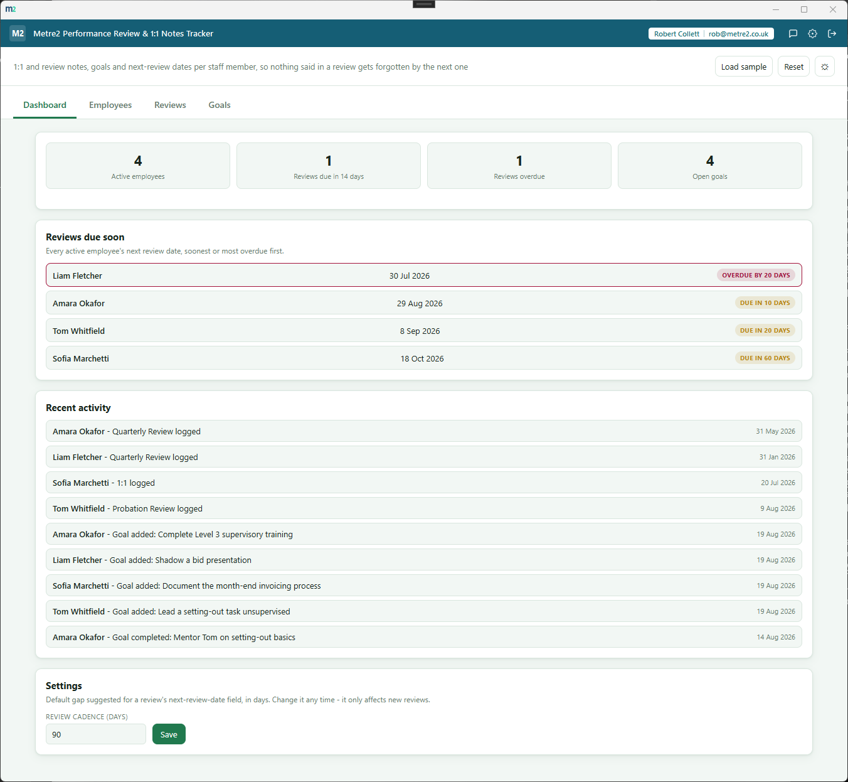Toggle the light/dark theme sun icon
848x782 pixels.
point(825,67)
